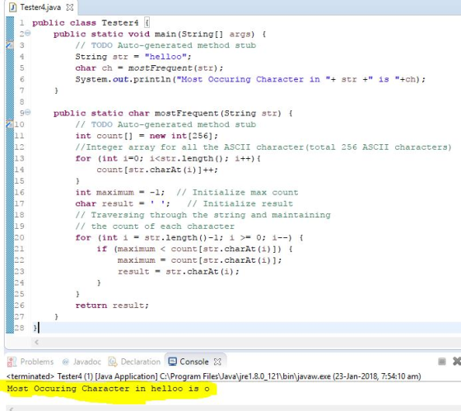
Task: Click the Console monitor icon
Action: pos(172,362)
